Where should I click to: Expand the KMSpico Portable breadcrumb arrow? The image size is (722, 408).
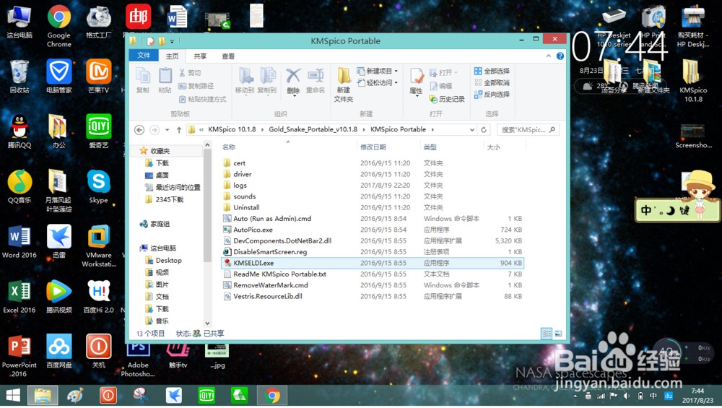point(432,130)
